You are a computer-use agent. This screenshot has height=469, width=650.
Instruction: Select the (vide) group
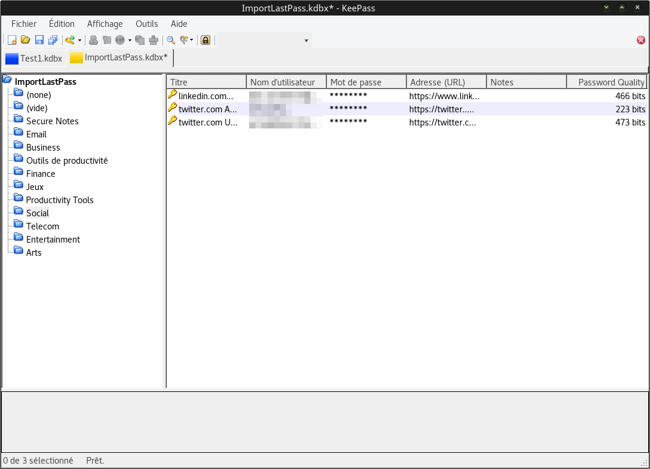click(37, 108)
